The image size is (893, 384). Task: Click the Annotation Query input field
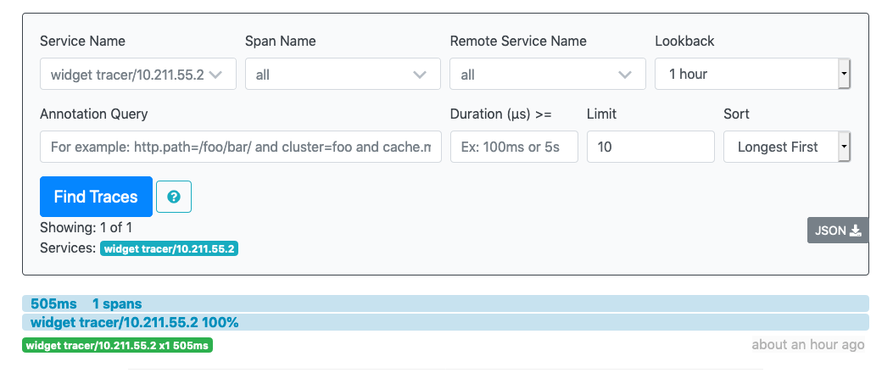(x=241, y=147)
